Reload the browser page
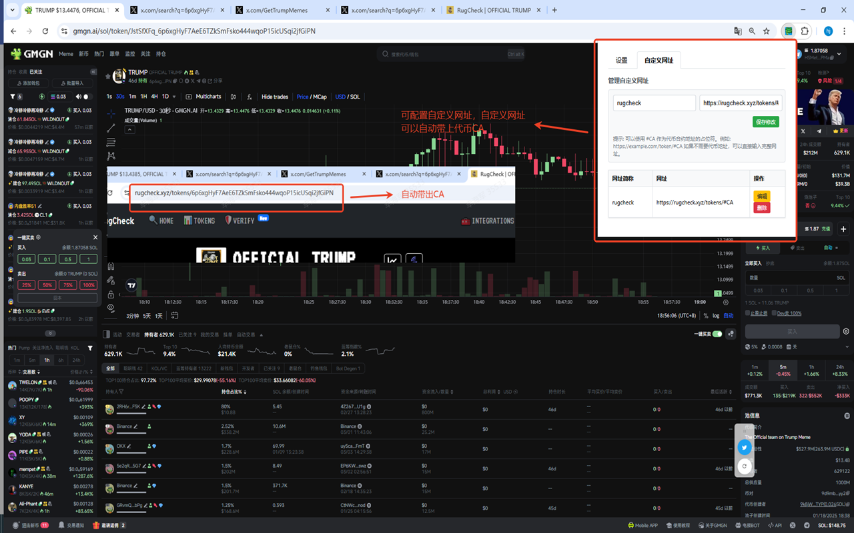The height and width of the screenshot is (533, 854). coord(45,31)
